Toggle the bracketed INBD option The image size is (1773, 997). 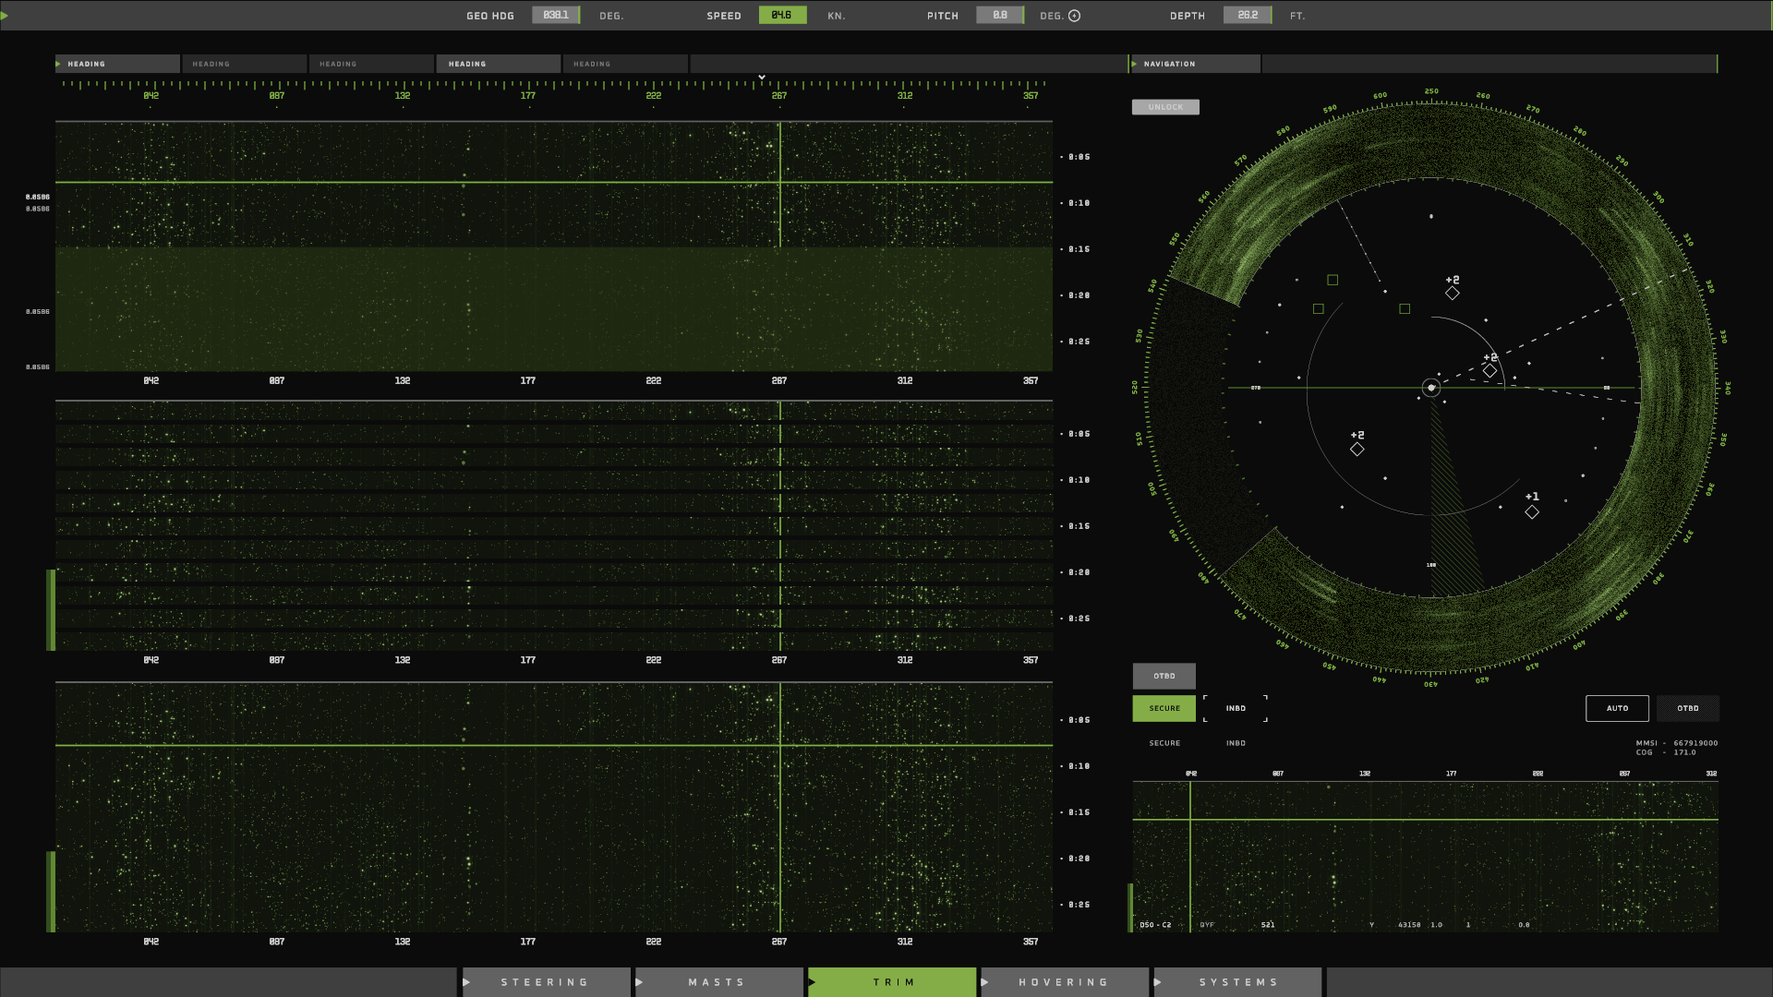pyautogui.click(x=1236, y=708)
